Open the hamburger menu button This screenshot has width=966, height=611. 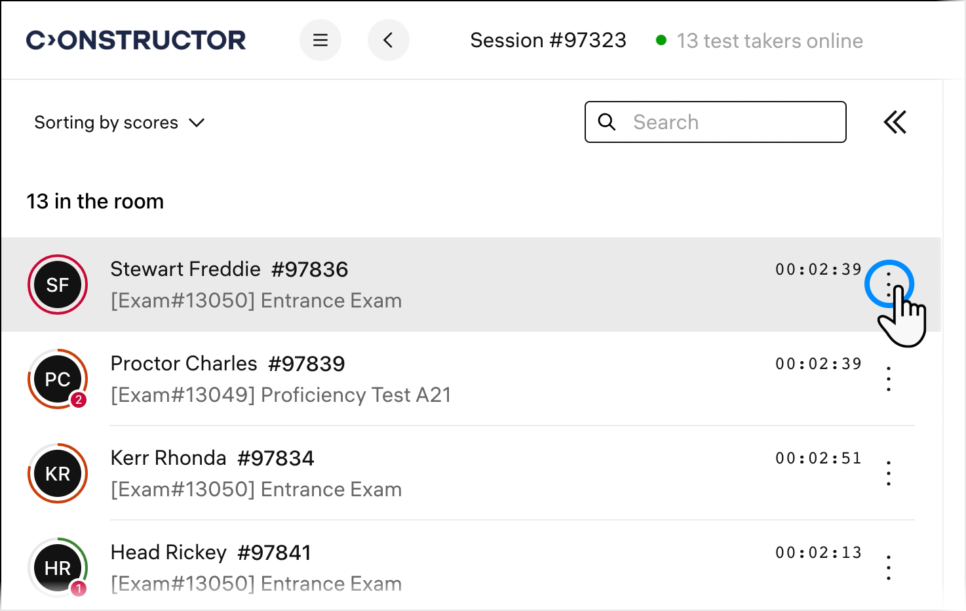[x=320, y=41]
